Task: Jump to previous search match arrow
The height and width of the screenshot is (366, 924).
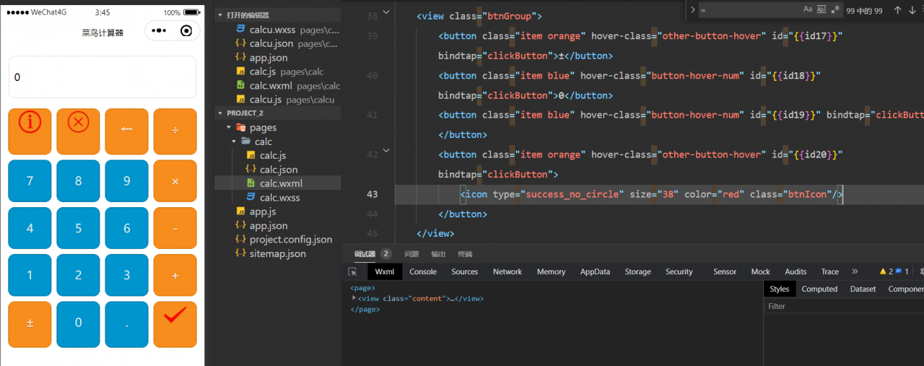Action: (x=897, y=10)
